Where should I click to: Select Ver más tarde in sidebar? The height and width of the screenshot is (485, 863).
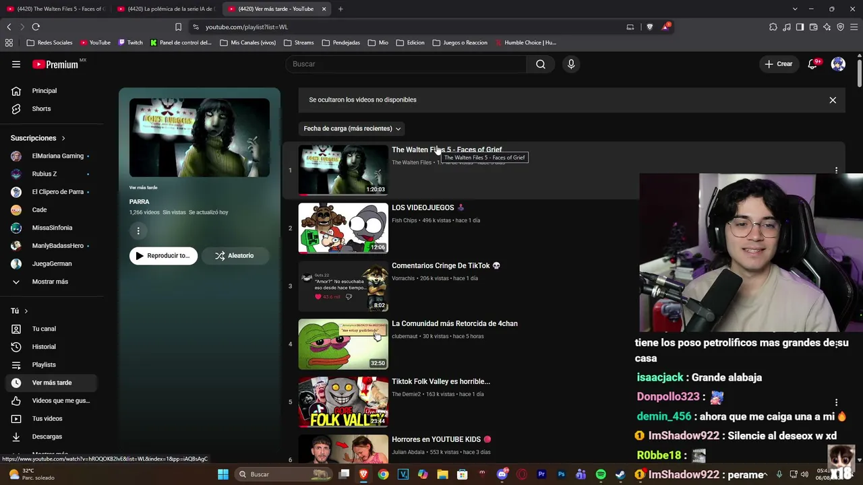[x=52, y=383]
